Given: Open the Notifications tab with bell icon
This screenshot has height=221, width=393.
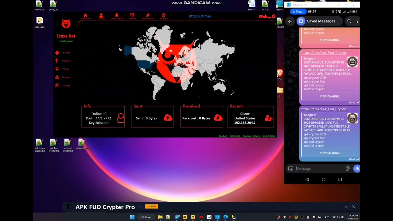Looking at the screenshot, I should pos(117,17).
